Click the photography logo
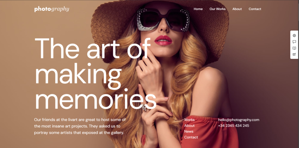 click(x=52, y=9)
